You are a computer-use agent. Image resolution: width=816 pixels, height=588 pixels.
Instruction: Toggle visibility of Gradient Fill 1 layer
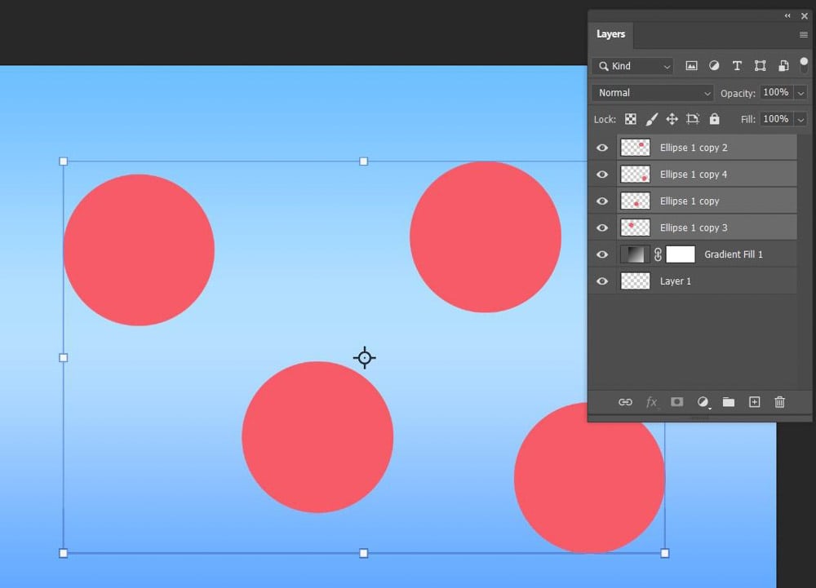[x=602, y=254]
